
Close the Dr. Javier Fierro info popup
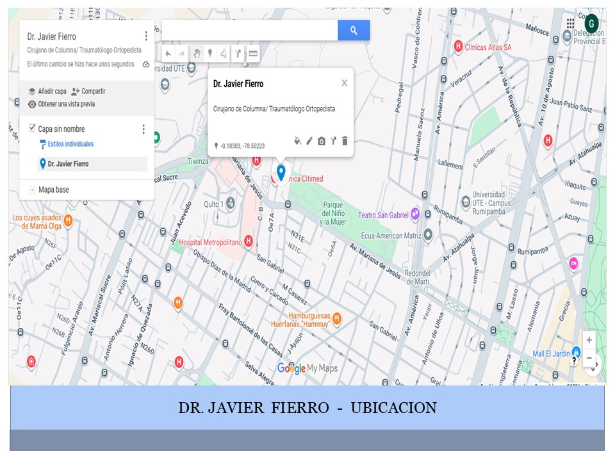pyautogui.click(x=344, y=83)
